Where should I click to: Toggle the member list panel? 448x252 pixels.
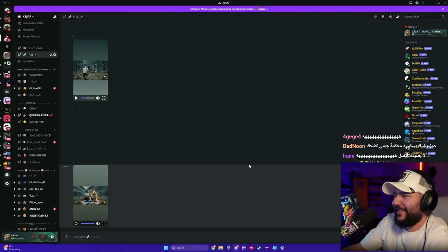(x=398, y=16)
